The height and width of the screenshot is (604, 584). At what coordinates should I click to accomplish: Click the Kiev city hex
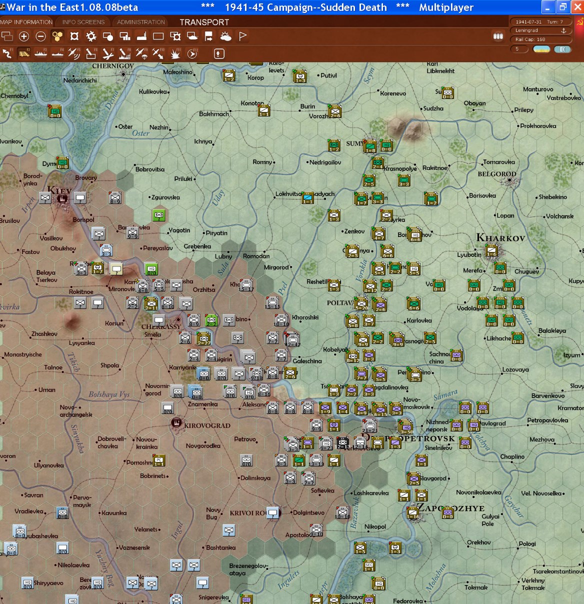(62, 198)
